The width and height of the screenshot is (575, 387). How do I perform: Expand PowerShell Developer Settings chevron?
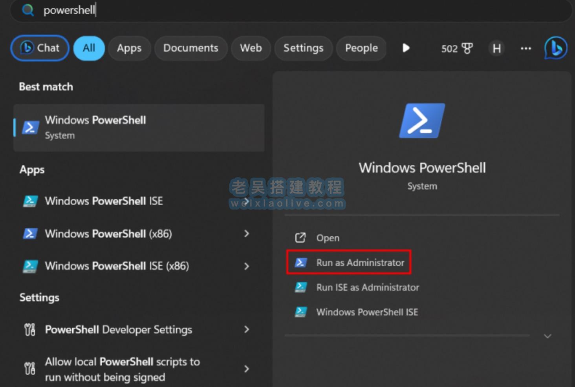point(247,330)
